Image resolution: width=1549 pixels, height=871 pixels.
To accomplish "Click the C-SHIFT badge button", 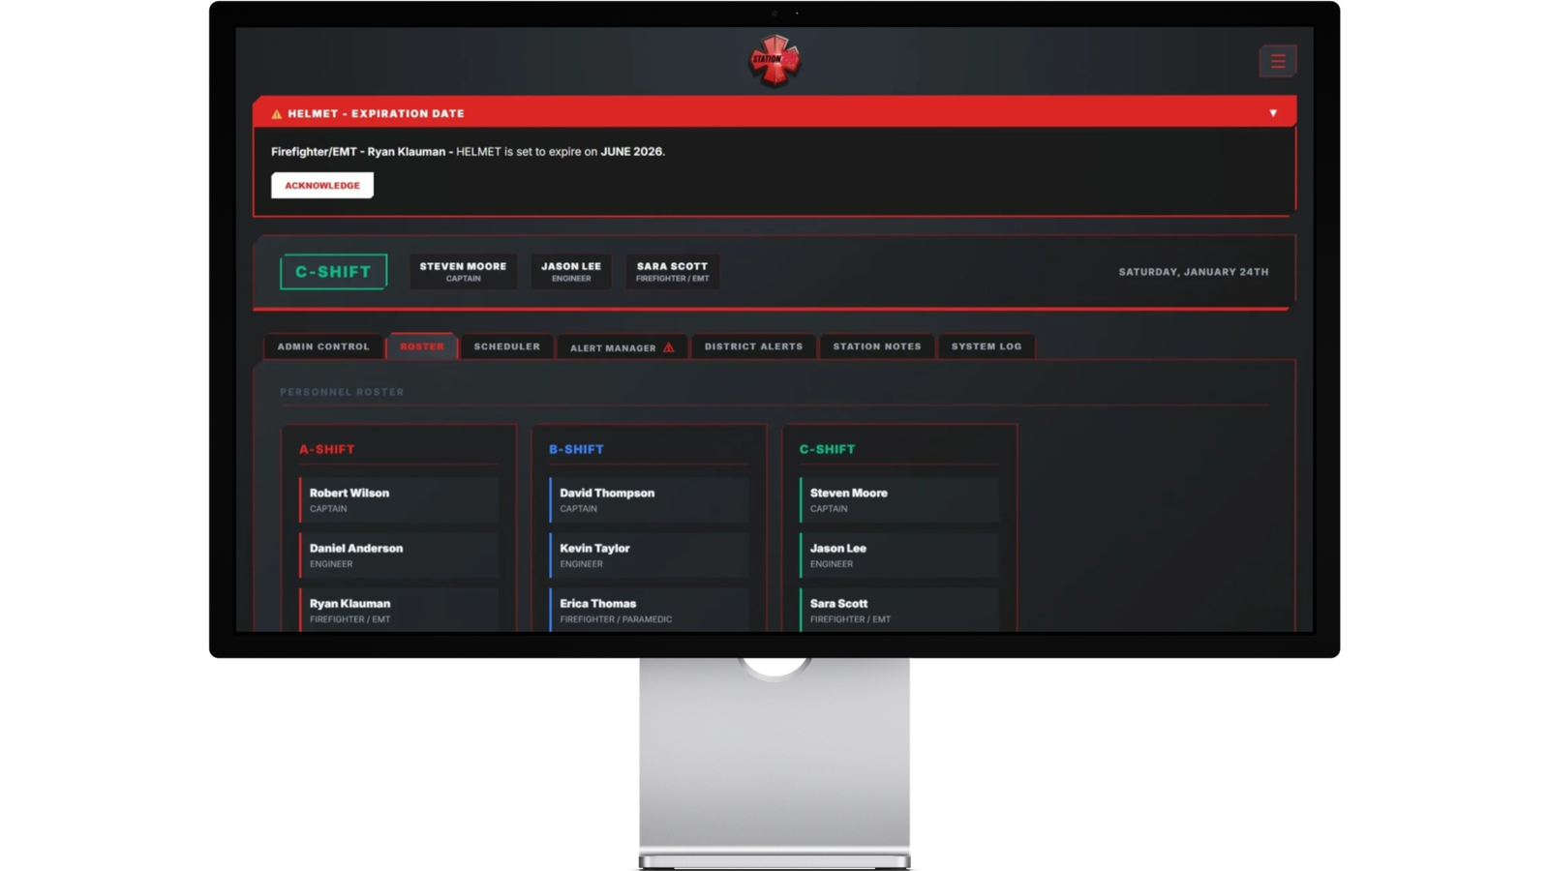I will click(x=333, y=272).
